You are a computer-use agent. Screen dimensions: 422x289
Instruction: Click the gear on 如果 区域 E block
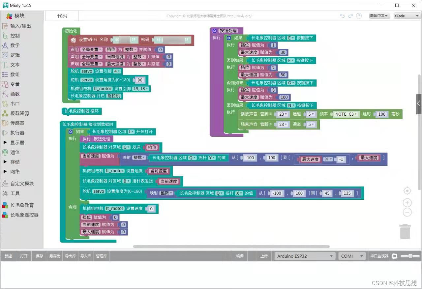pos(229,38)
